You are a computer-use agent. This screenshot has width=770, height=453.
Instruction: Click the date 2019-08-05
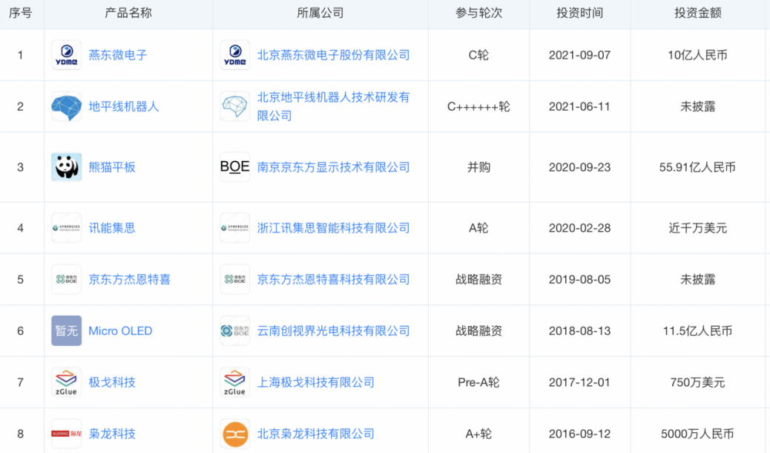(x=580, y=279)
